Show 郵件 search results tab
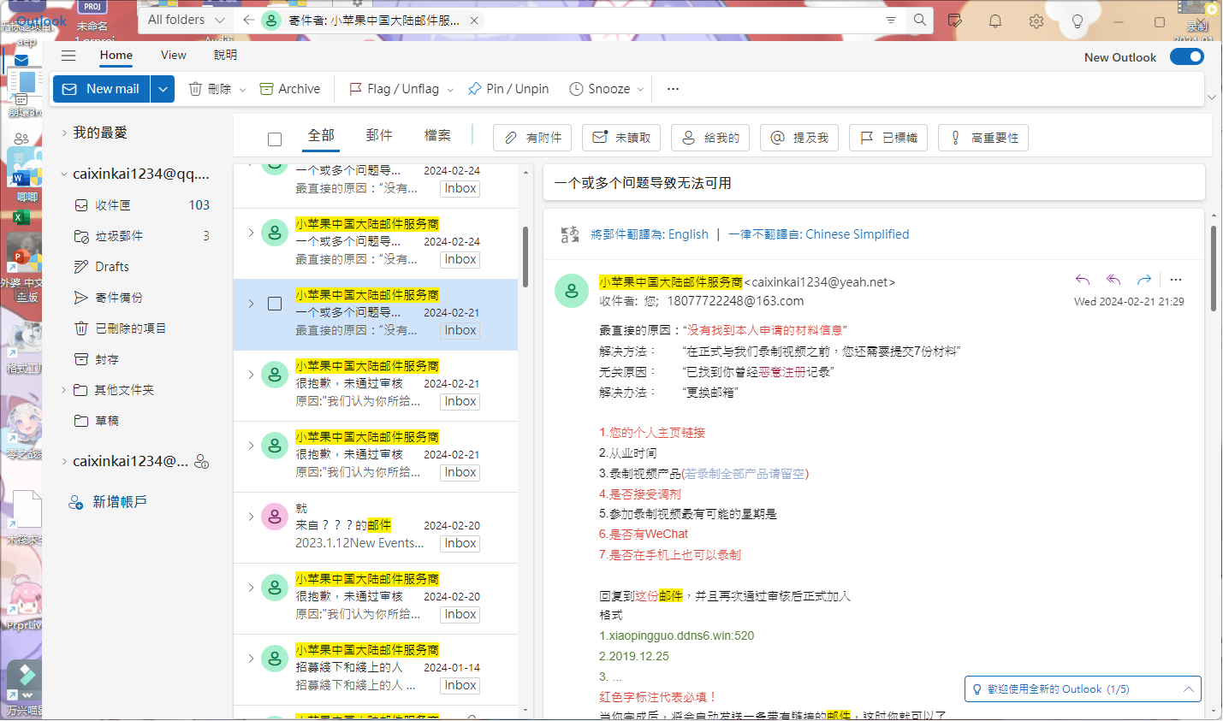Viewport: 1223px width, 721px height. pyautogui.click(x=379, y=135)
